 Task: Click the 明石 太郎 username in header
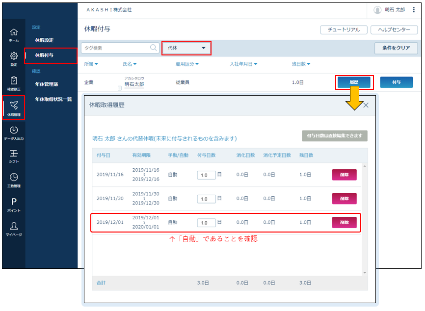click(395, 10)
